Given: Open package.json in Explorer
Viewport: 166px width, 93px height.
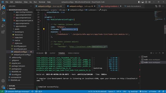Looking at the screenshot, I should point(16,69).
